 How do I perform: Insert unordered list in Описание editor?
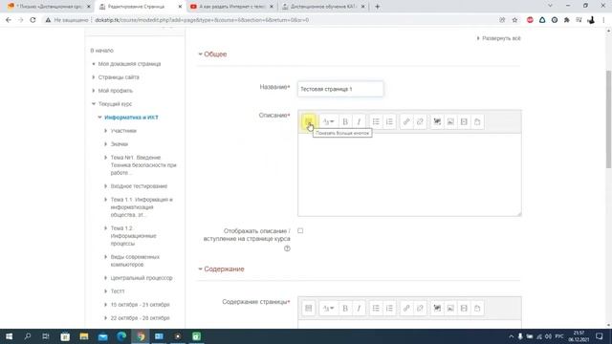tap(376, 121)
